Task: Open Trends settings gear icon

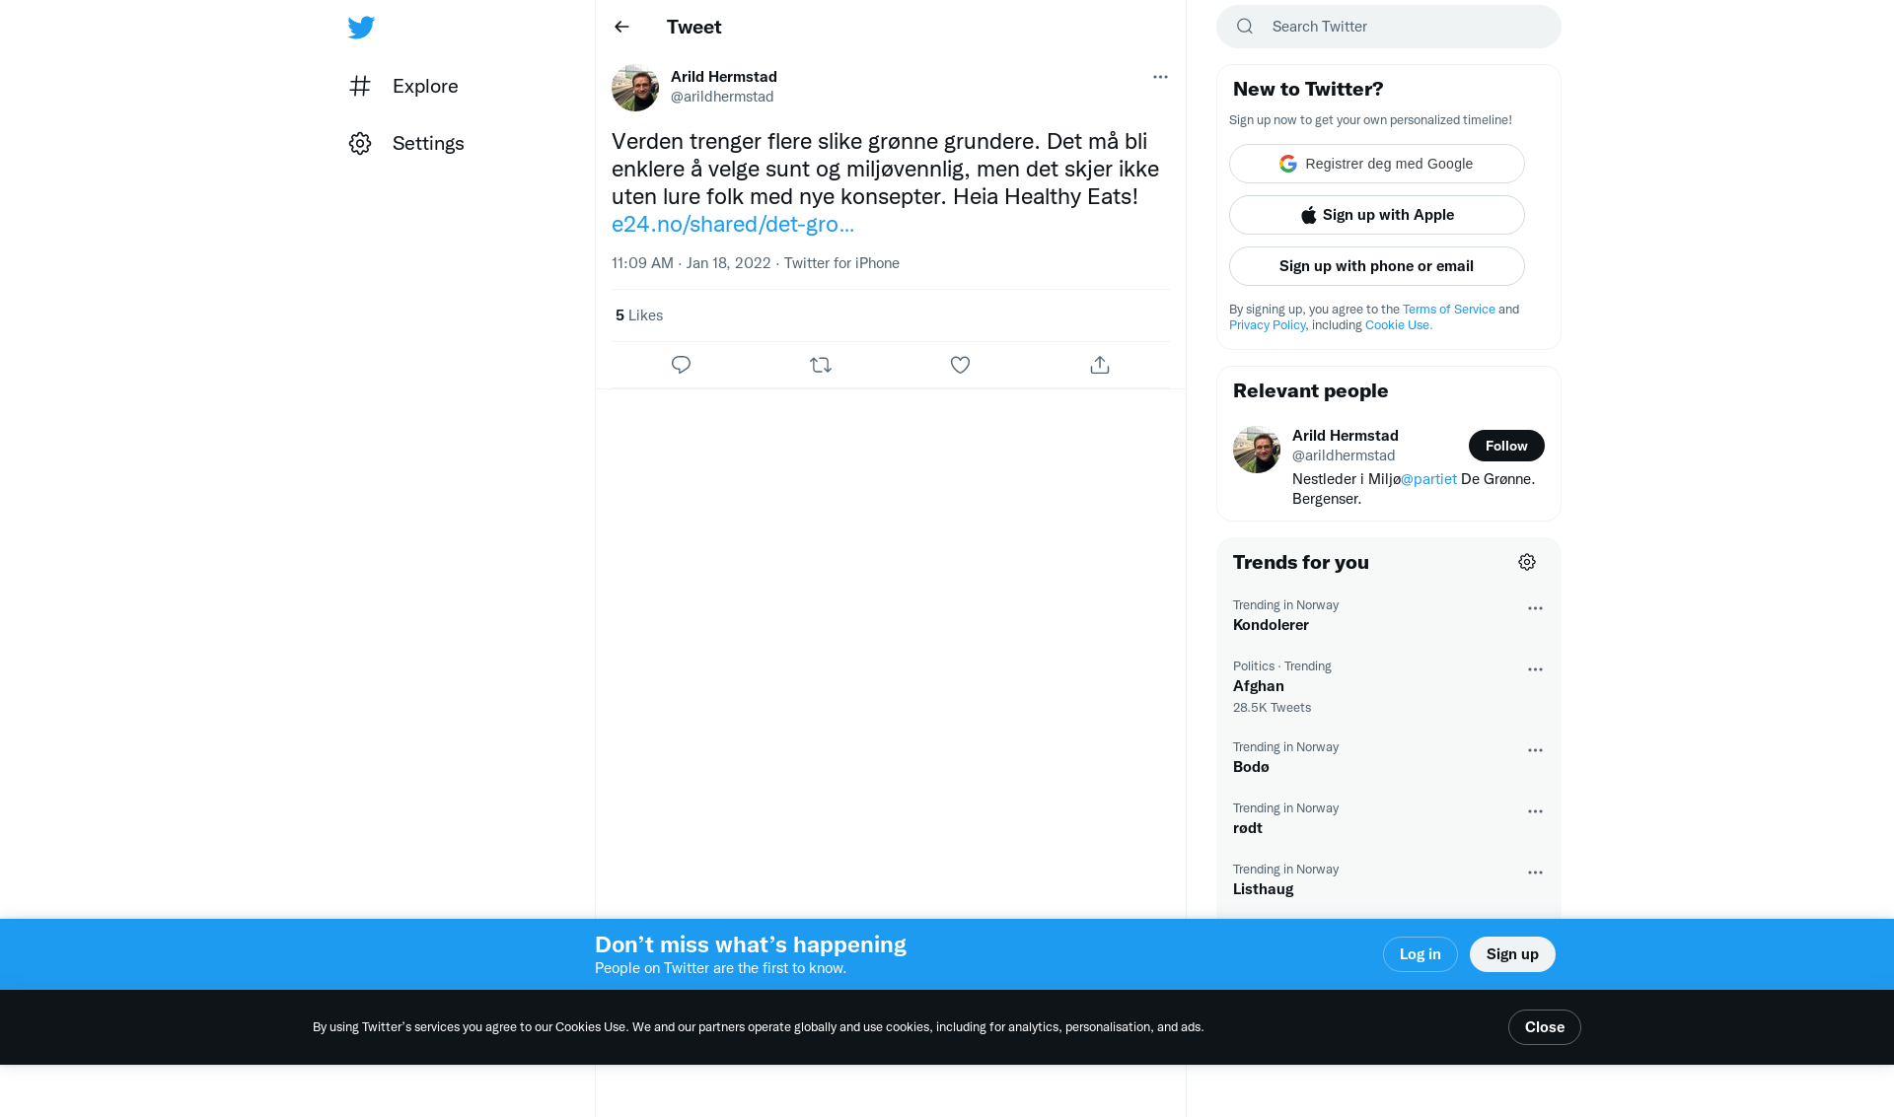Action: pos(1527,562)
